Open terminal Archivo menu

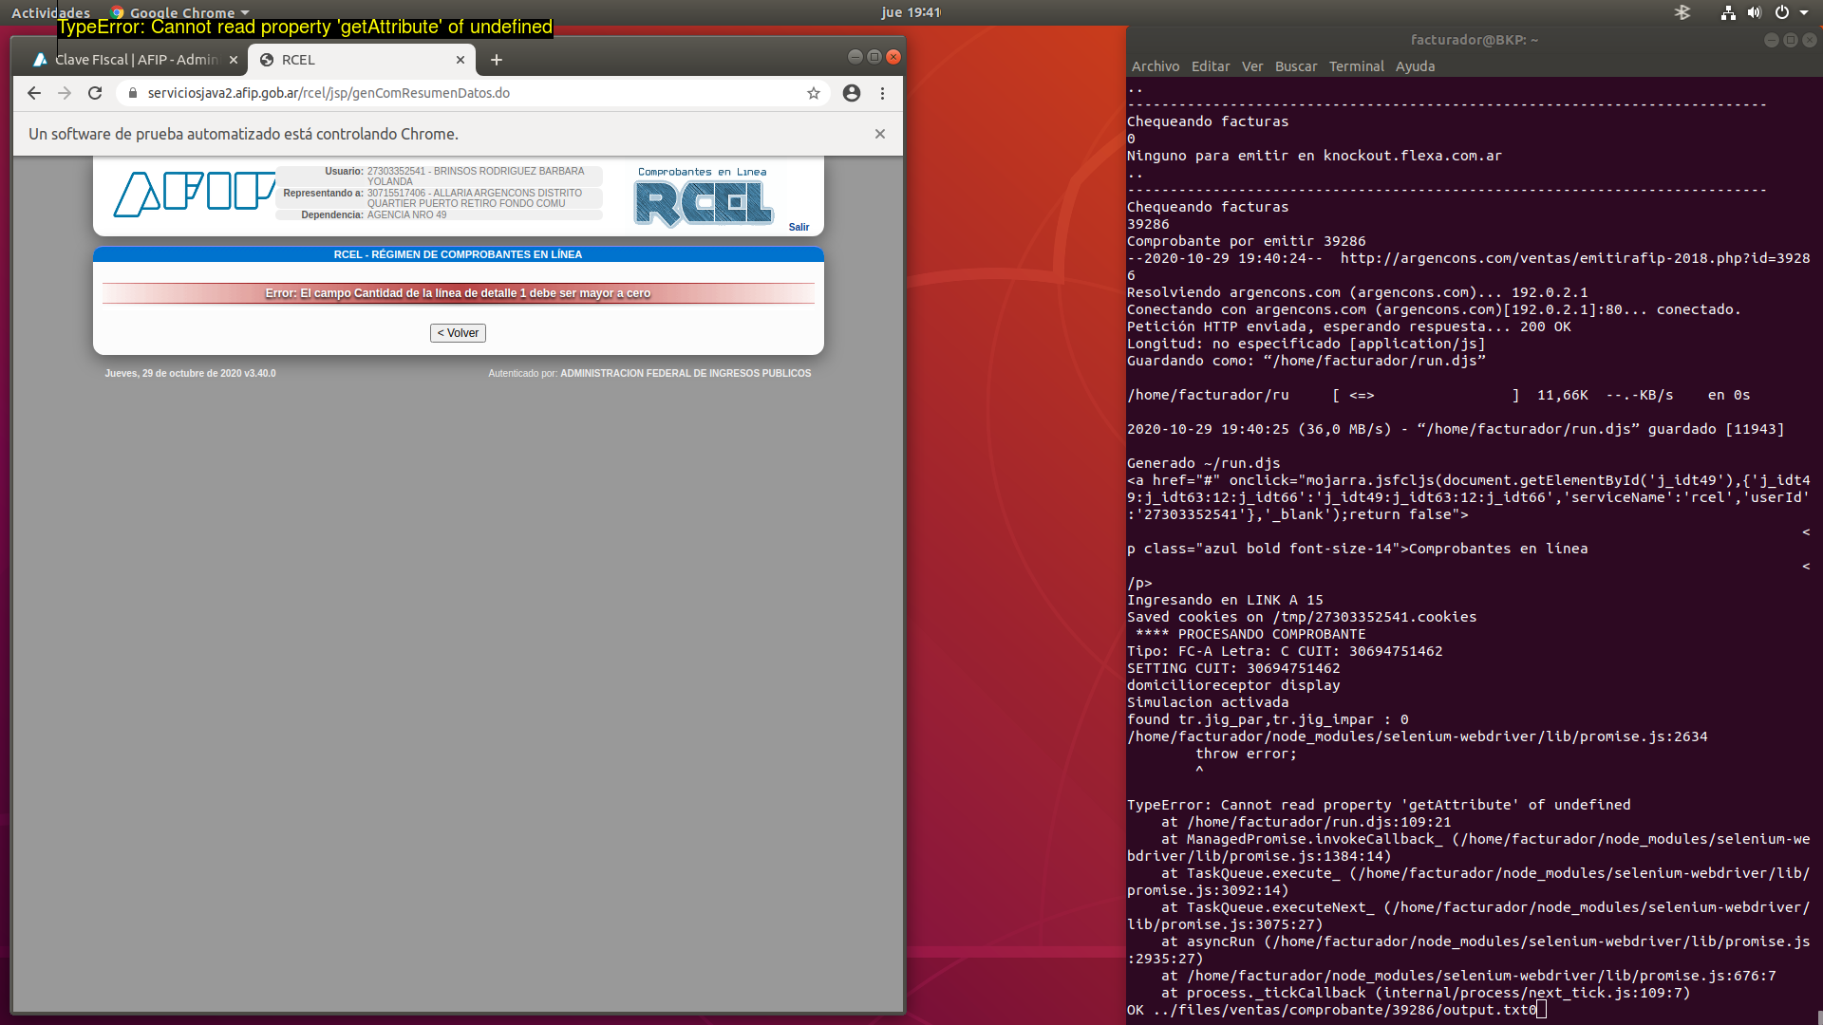coord(1156,66)
